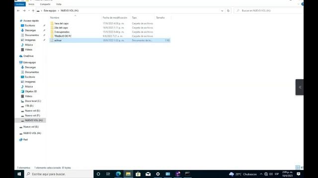318x178 pixels.
Task: Click Este equipo in the address bar
Action: pos(50,11)
